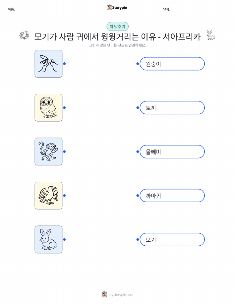Click the connector dot left of 모기
235x304 pixels.
click(x=138, y=239)
